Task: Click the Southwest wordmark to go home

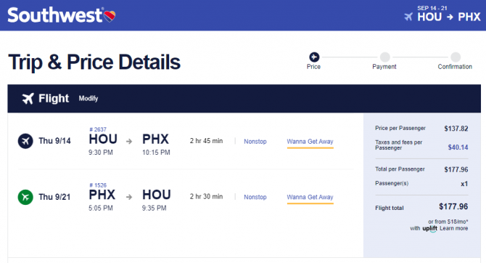Action: [x=55, y=15]
